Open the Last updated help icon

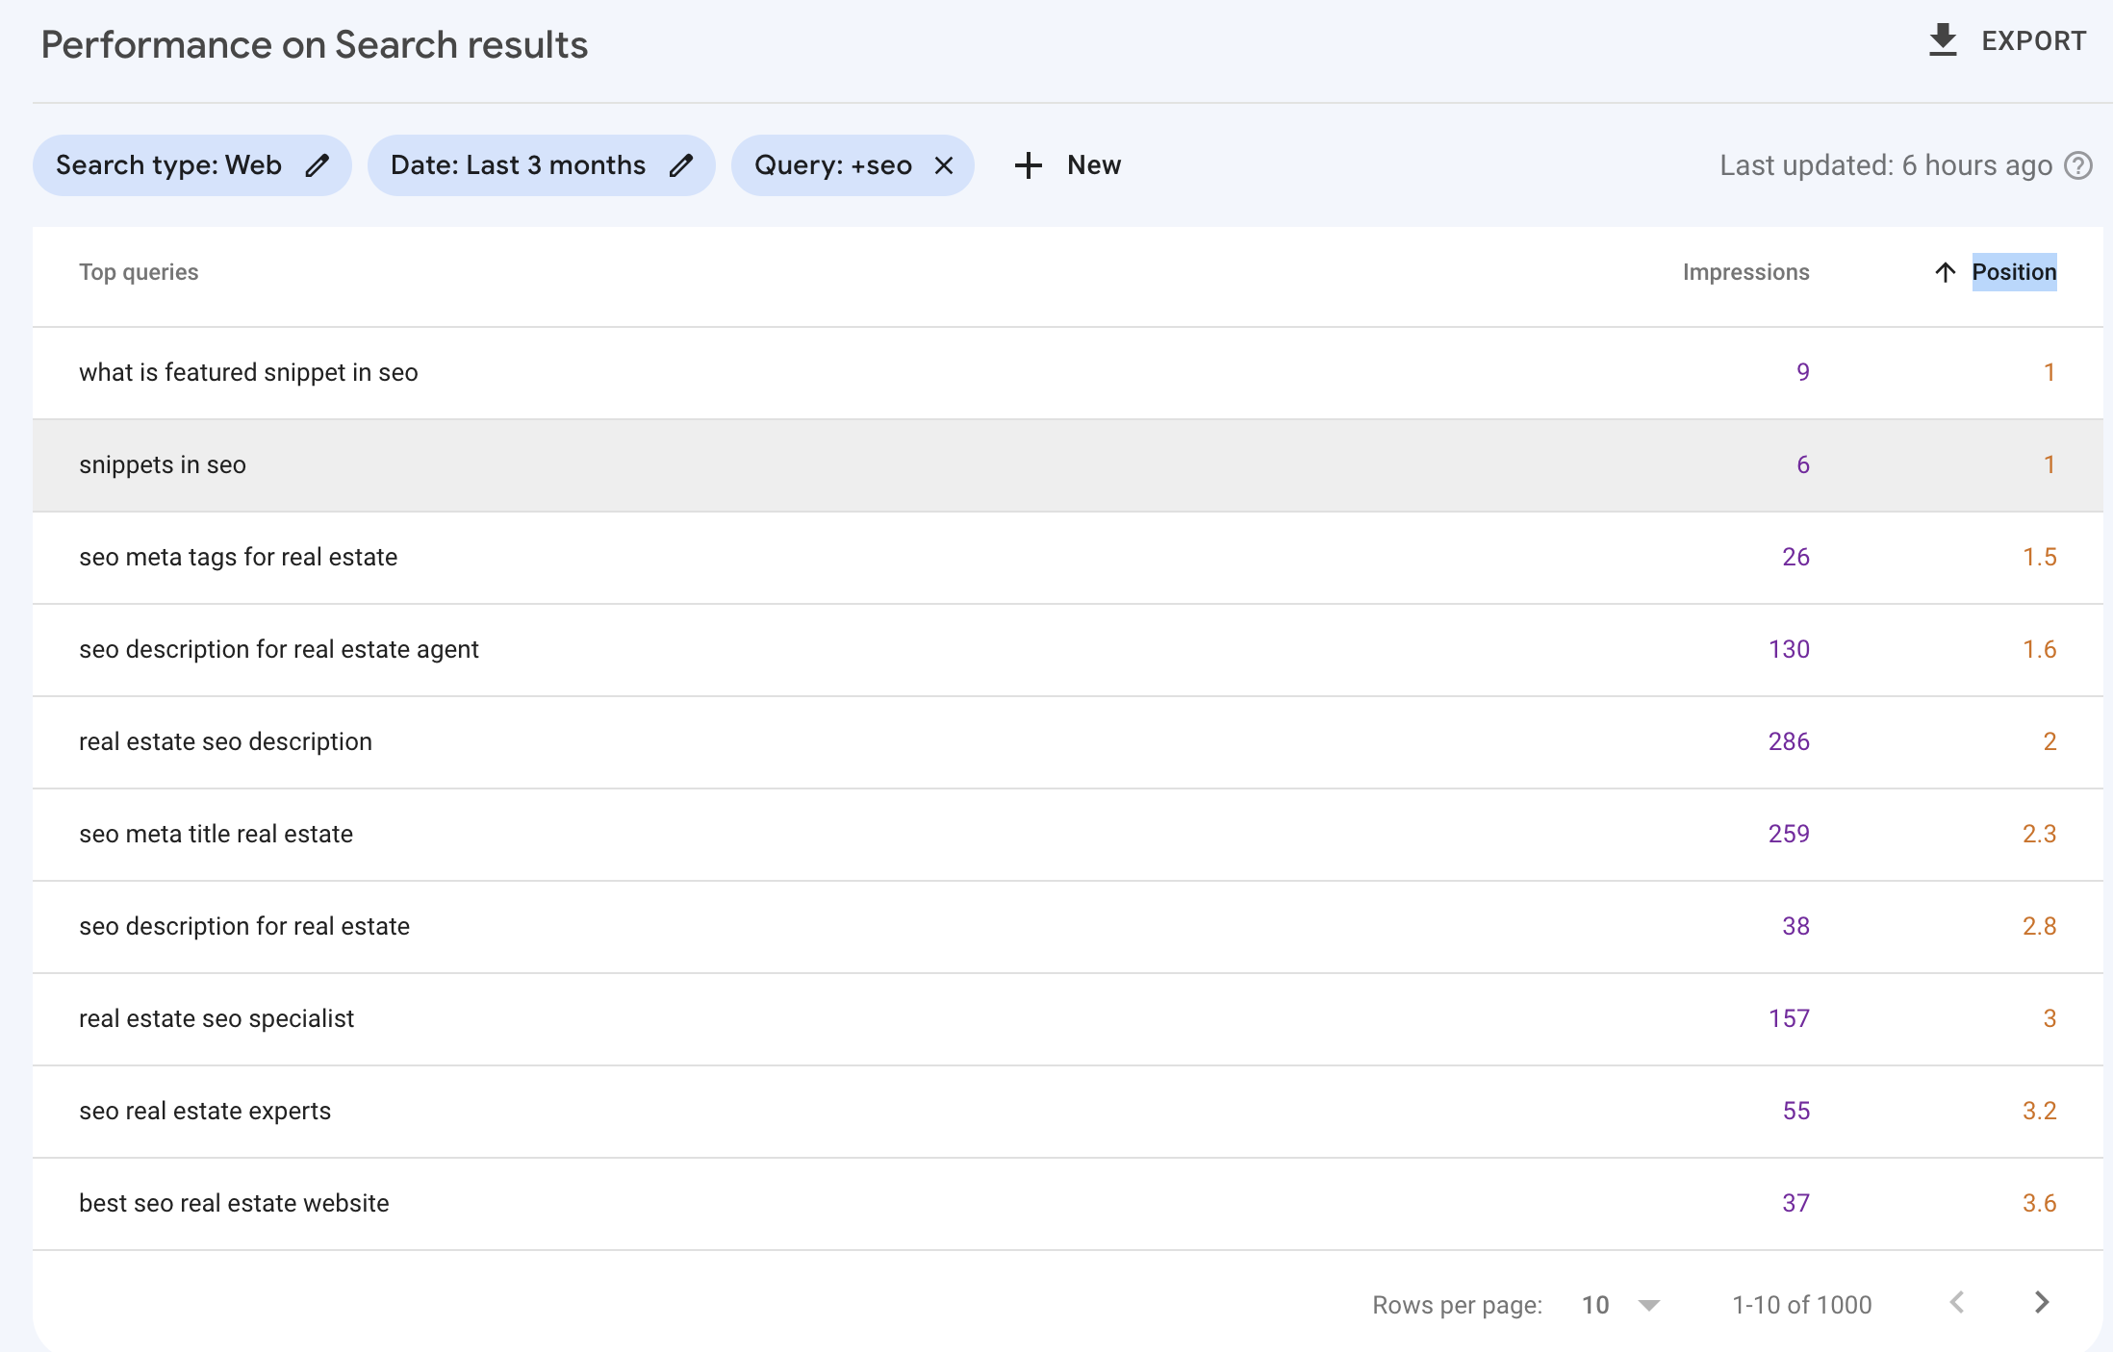point(2078,165)
